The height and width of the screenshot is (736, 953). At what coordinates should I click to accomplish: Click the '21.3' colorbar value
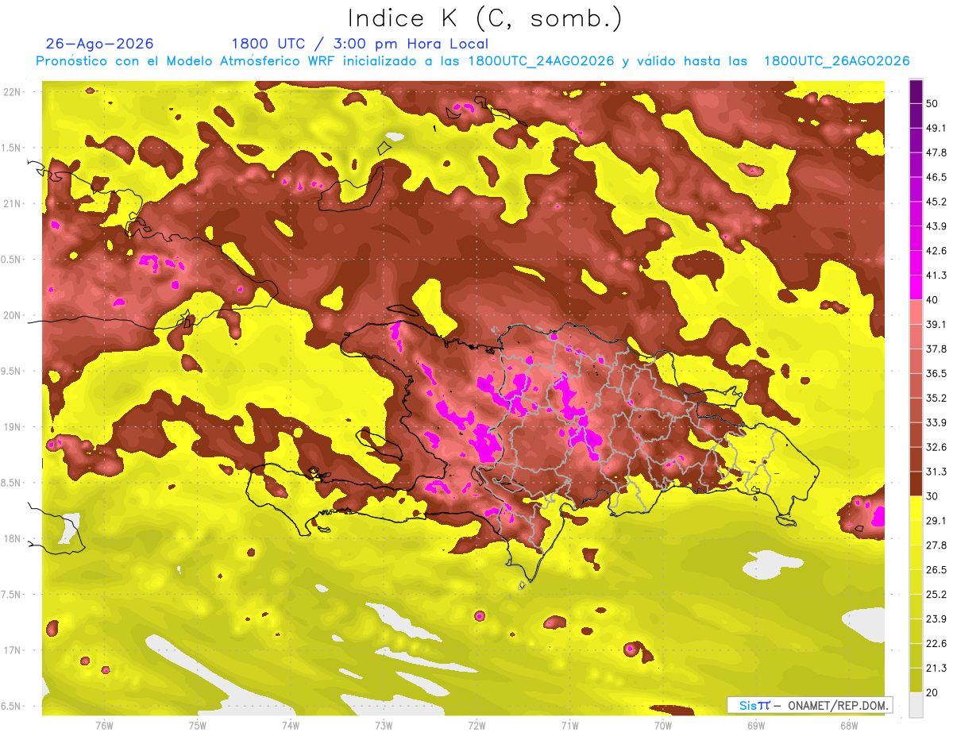(x=936, y=668)
